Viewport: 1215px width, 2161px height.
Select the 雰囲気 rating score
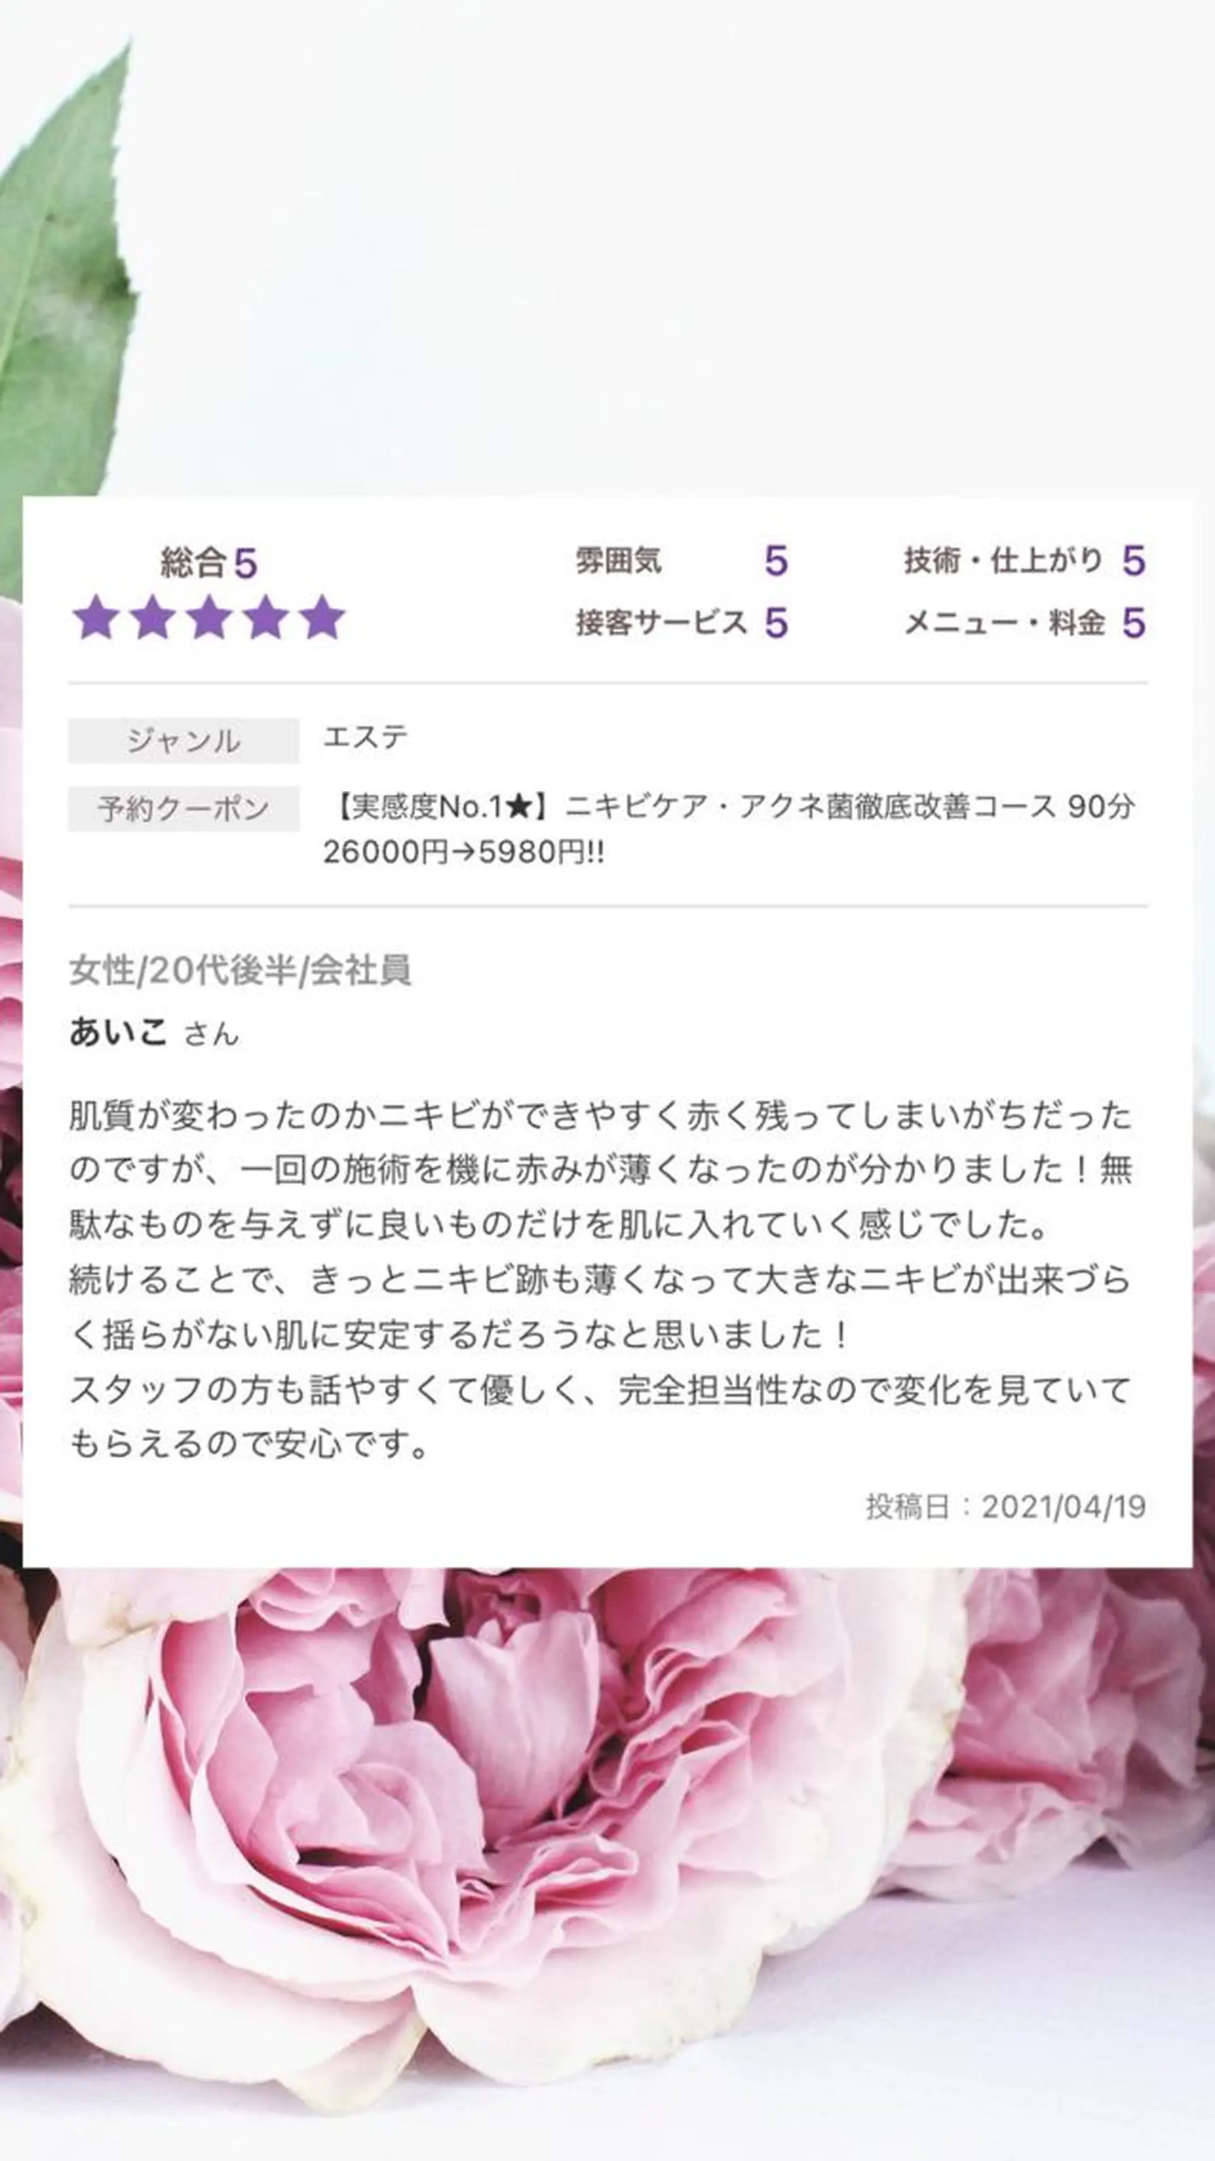pyautogui.click(x=776, y=560)
